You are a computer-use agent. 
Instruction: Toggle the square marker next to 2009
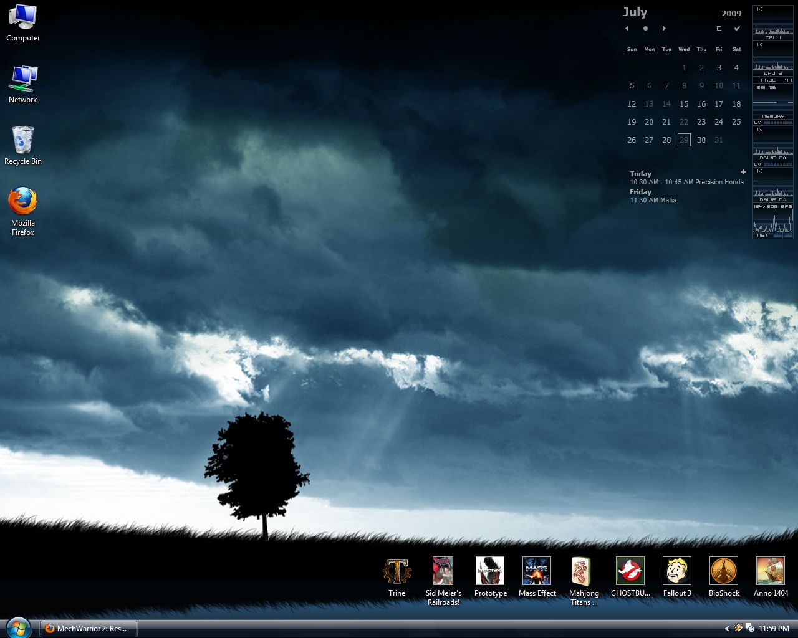click(718, 28)
